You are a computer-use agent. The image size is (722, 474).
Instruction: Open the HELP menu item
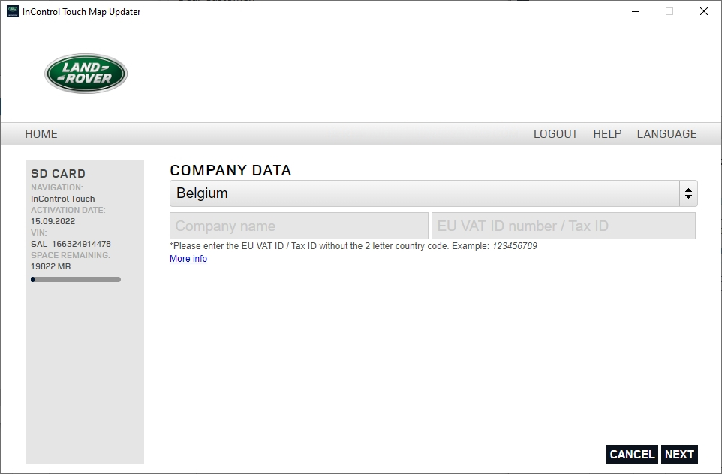[607, 134]
